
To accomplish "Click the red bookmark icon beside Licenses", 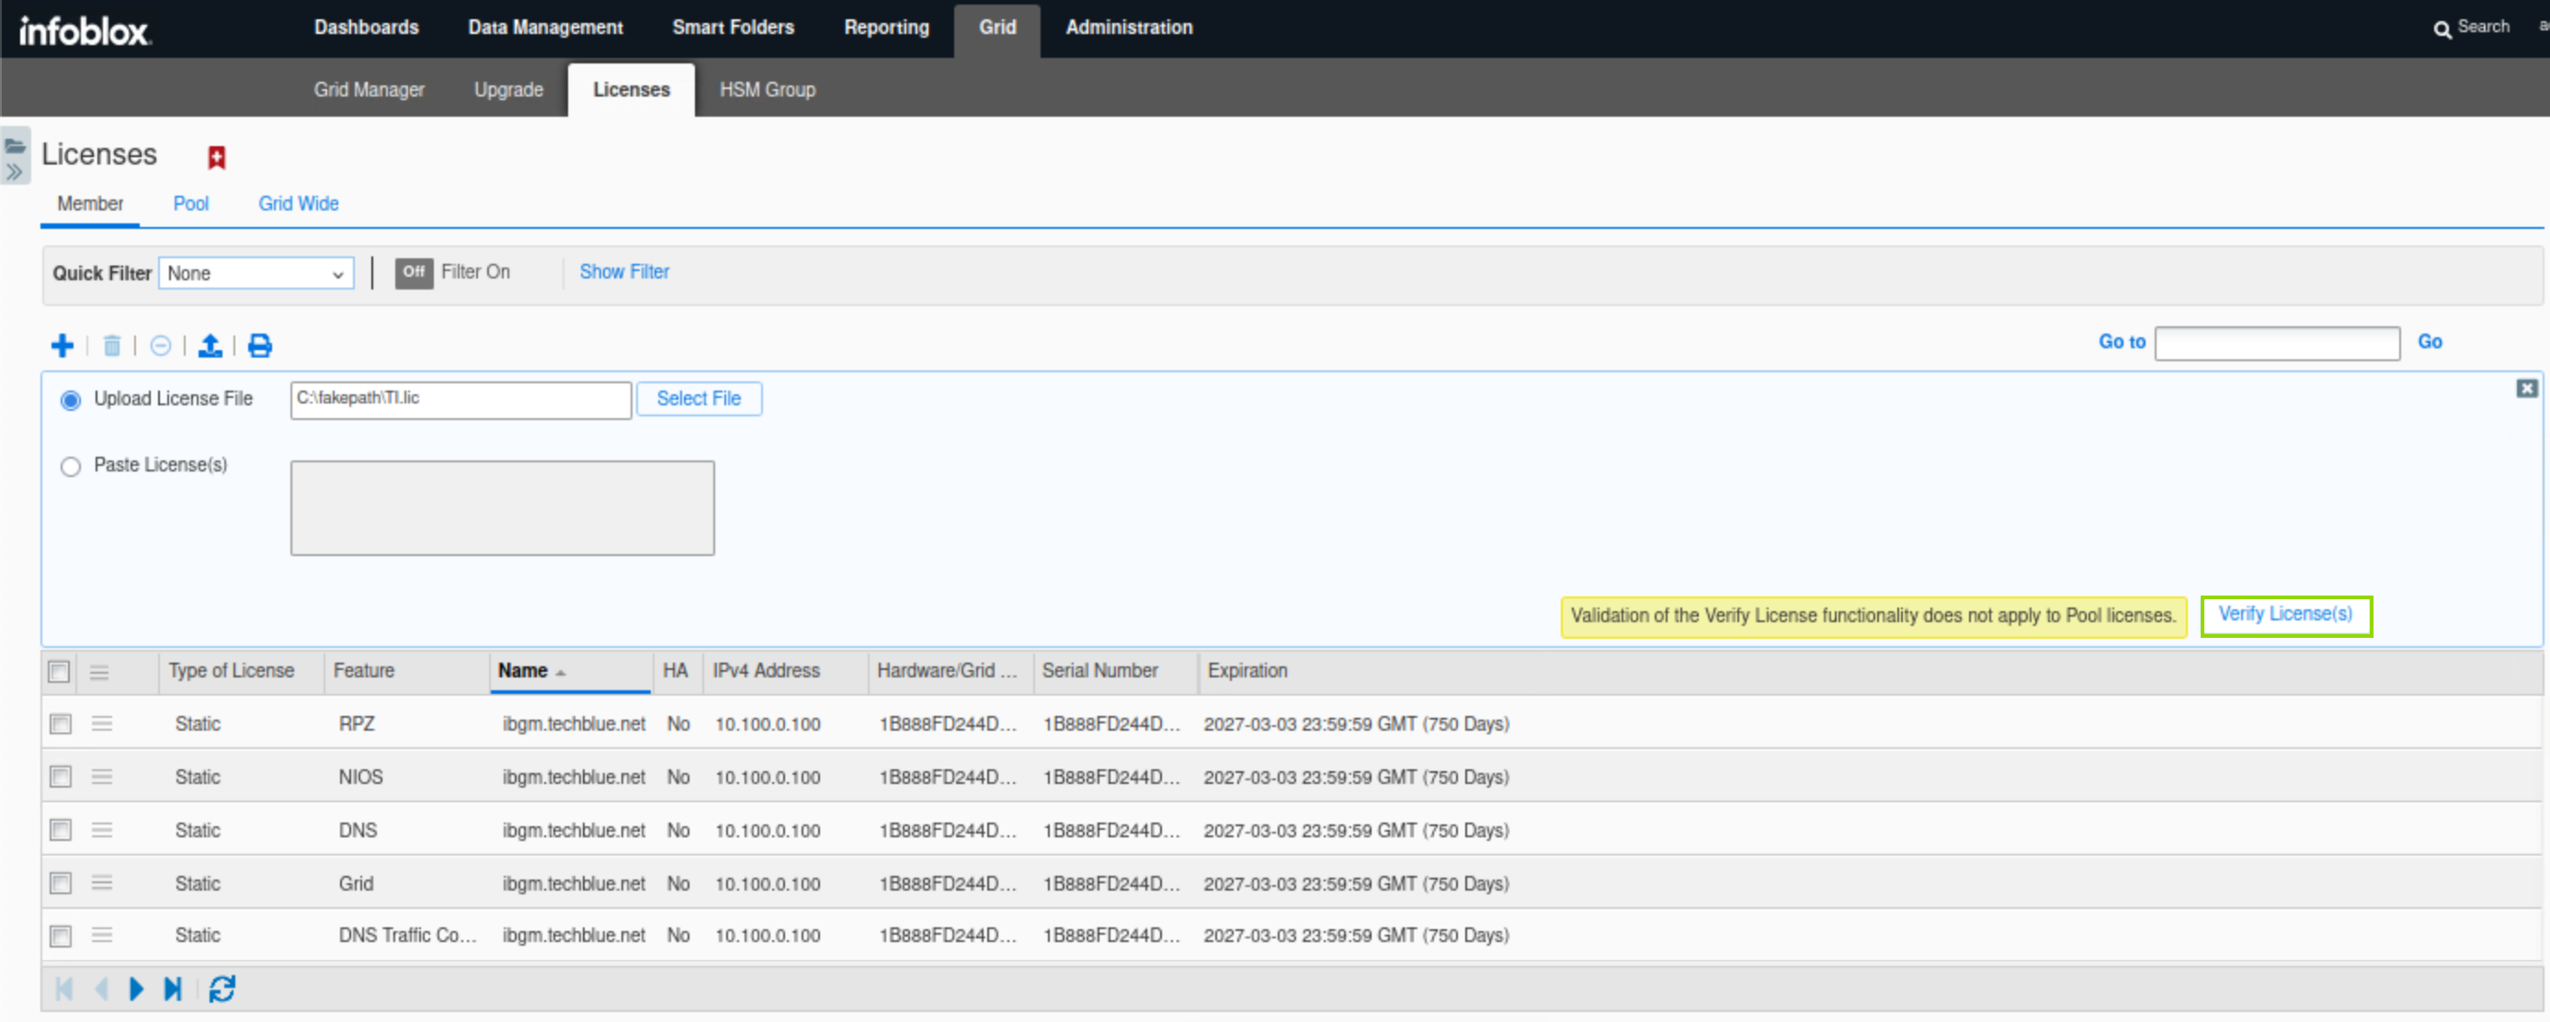I will pos(217,156).
